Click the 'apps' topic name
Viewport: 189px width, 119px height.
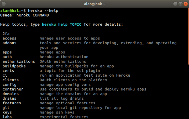click(7, 52)
